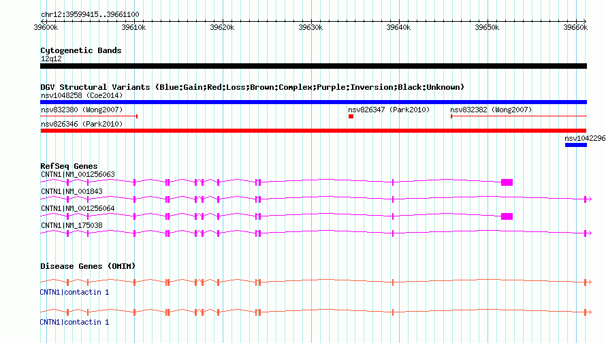
Task: Open the nsv832382 (Wong2007) variant label
Action: pyautogui.click(x=491, y=110)
